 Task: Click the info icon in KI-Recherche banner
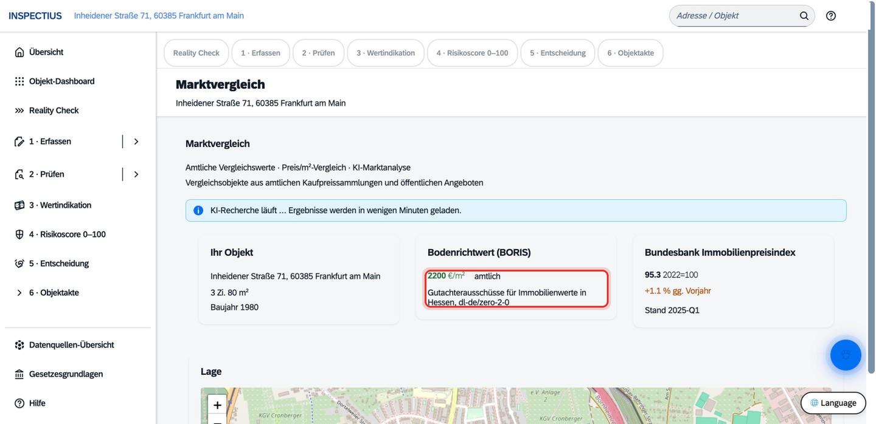coord(198,211)
